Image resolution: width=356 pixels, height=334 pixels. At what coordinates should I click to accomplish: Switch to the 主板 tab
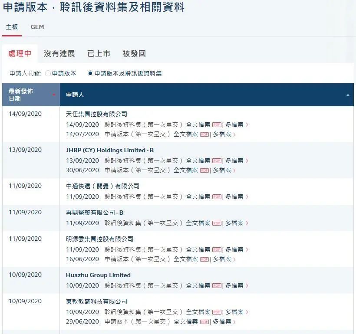[12, 27]
